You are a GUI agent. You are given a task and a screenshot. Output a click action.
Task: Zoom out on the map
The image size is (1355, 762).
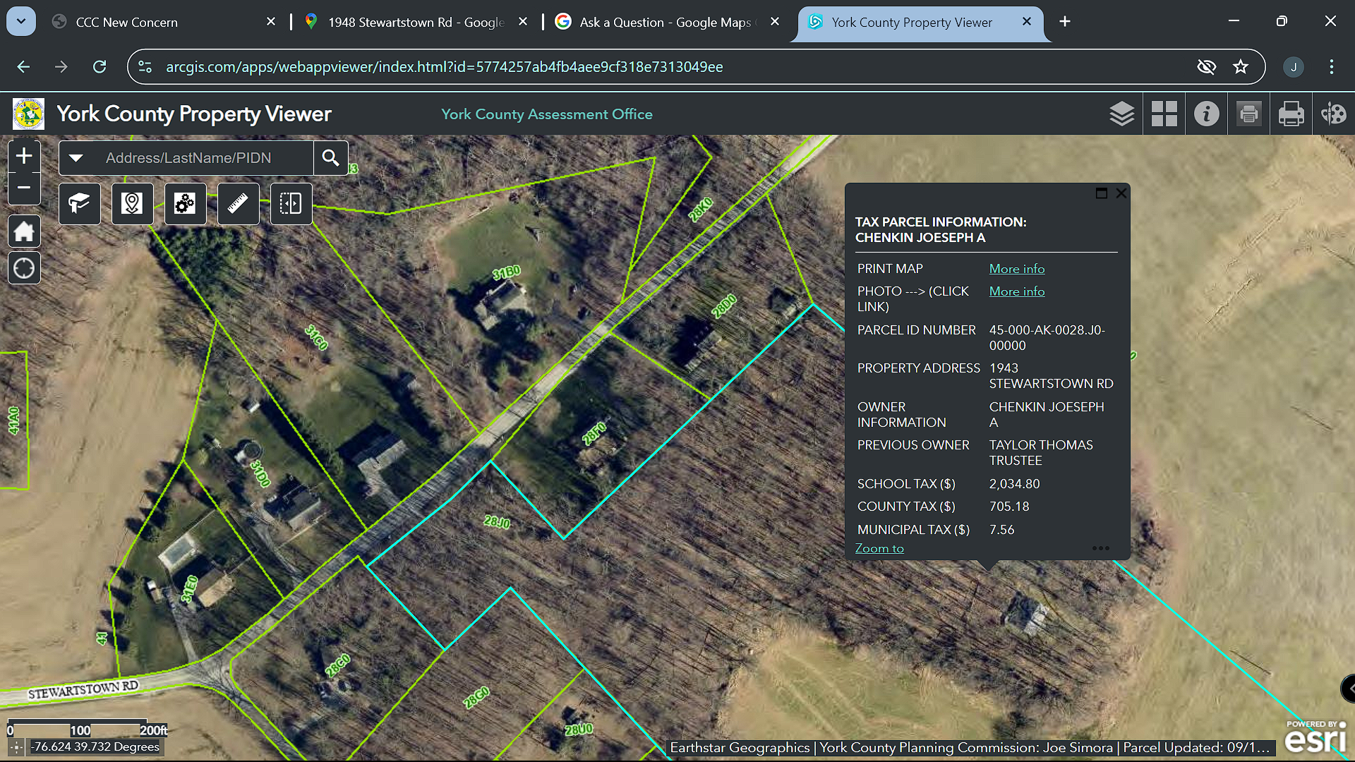[24, 188]
